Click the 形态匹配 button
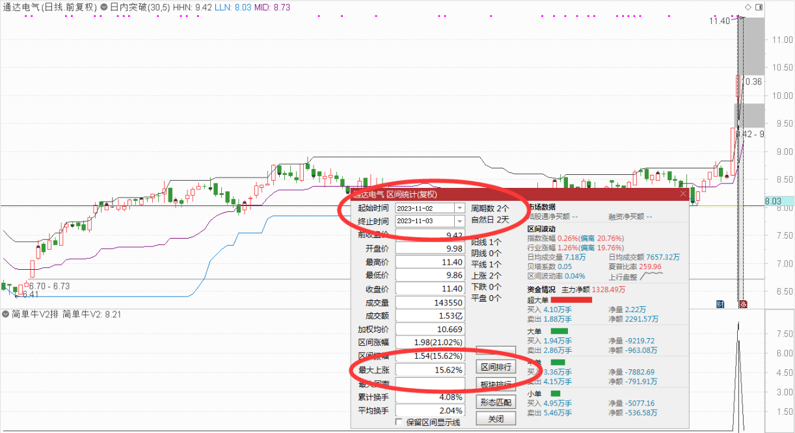 point(496,402)
